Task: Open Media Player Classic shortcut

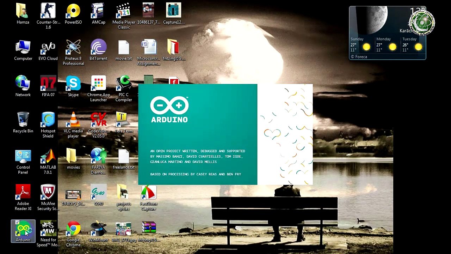Action: (124, 16)
